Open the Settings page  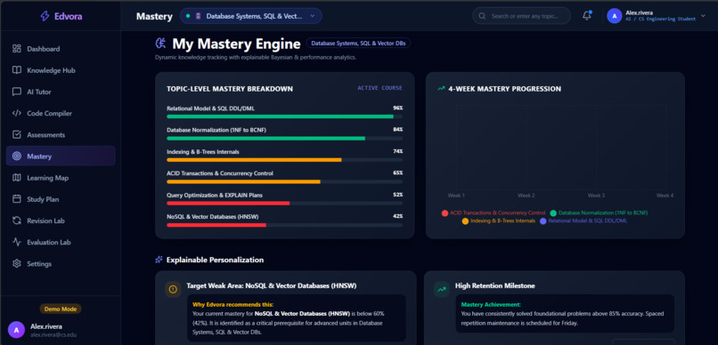(61, 264)
